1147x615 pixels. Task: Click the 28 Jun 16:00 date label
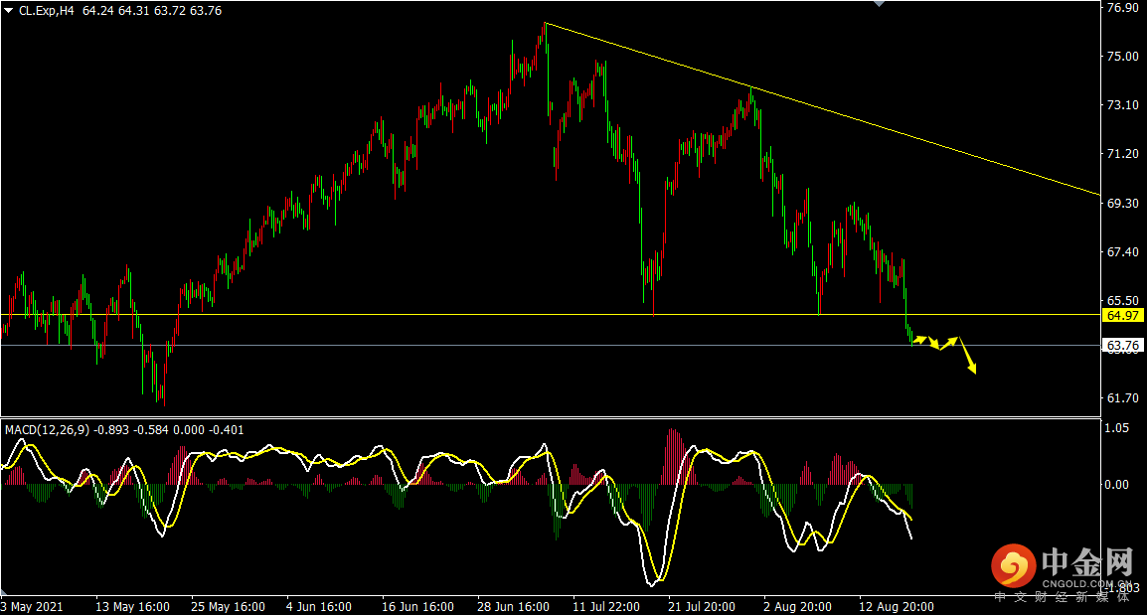coord(514,607)
